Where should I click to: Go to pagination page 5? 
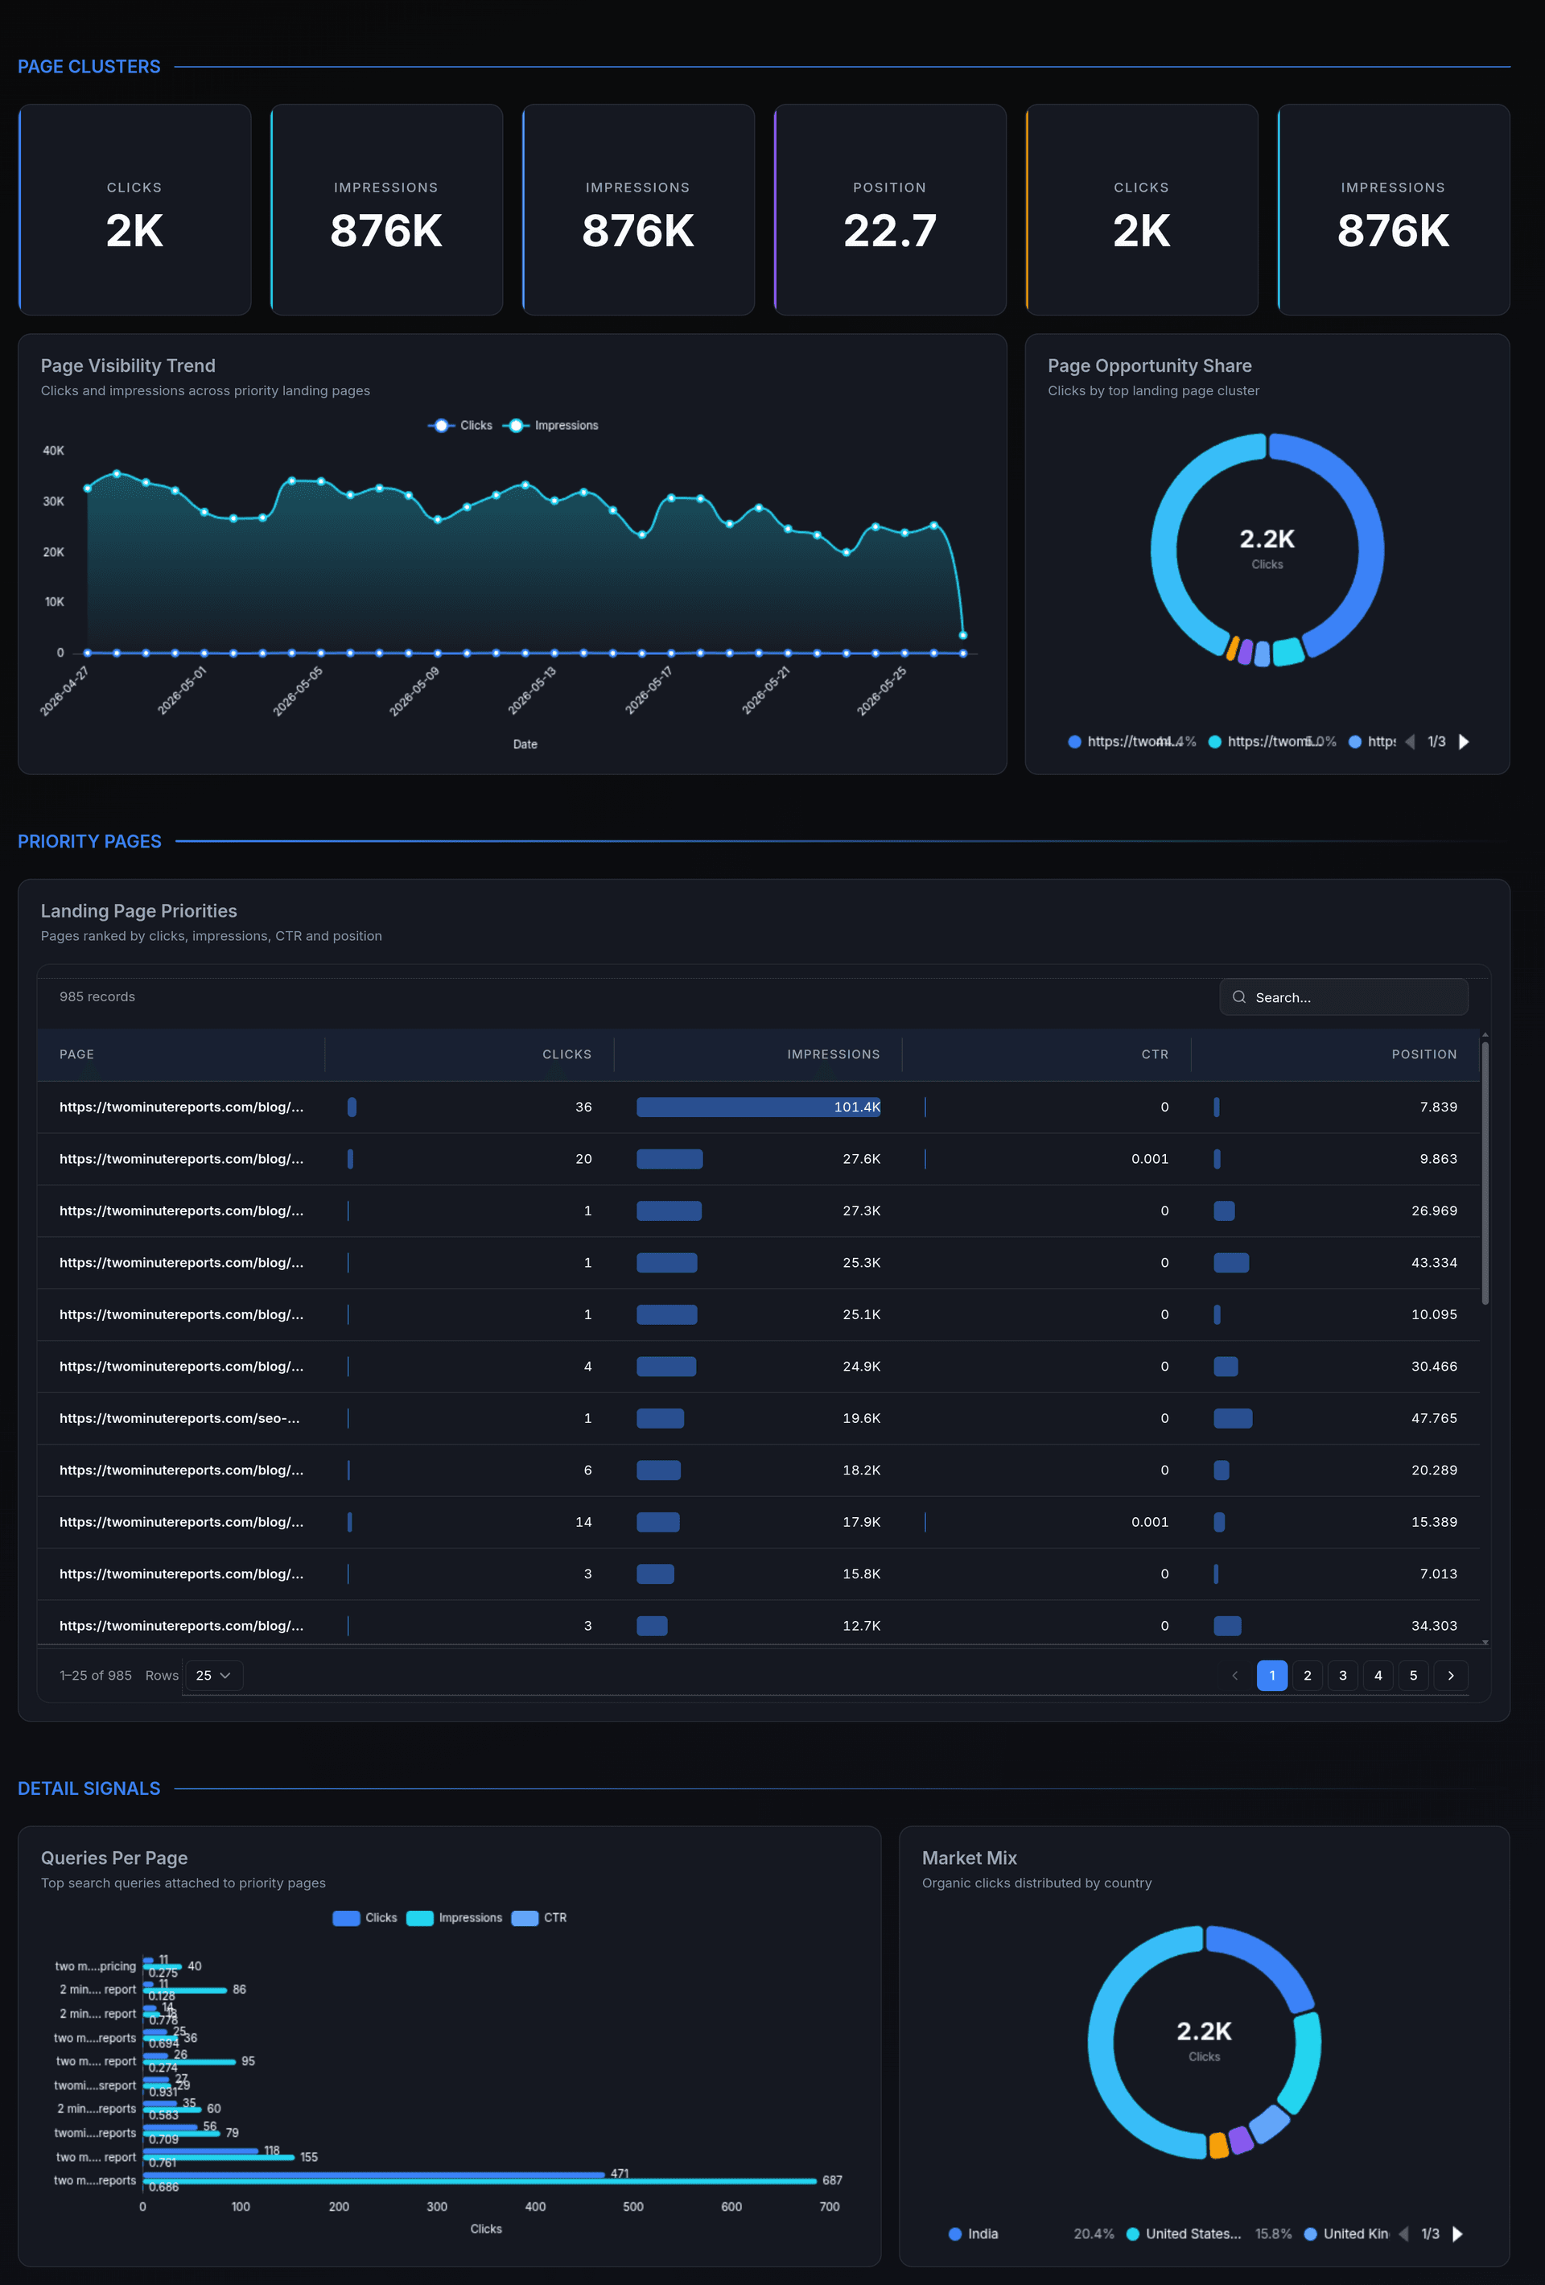[x=1413, y=1676]
